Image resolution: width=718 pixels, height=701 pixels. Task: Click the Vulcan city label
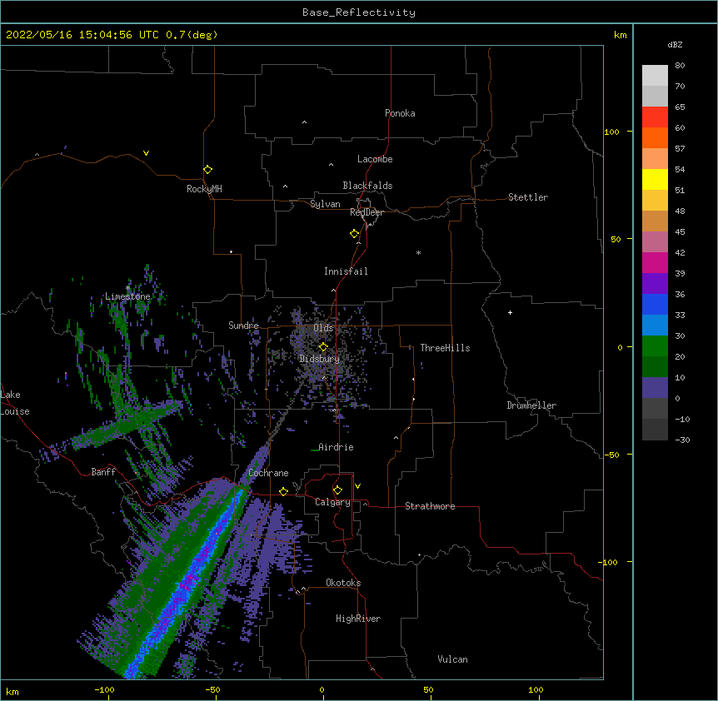click(452, 659)
